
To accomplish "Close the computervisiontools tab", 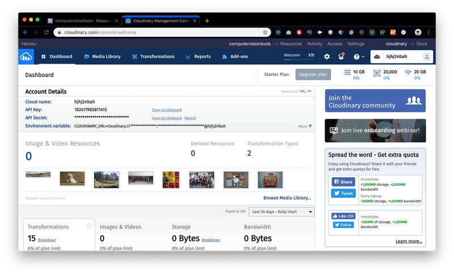I will coord(117,21).
